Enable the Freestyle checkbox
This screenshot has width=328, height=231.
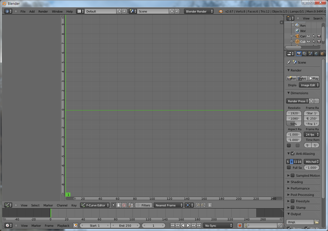[x=293, y=201]
